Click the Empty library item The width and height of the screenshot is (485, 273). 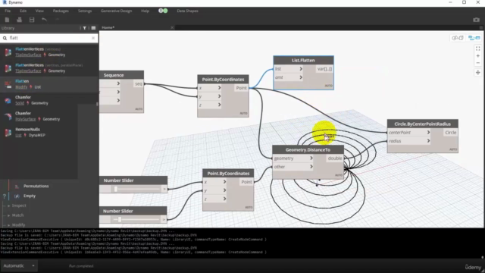(30, 196)
